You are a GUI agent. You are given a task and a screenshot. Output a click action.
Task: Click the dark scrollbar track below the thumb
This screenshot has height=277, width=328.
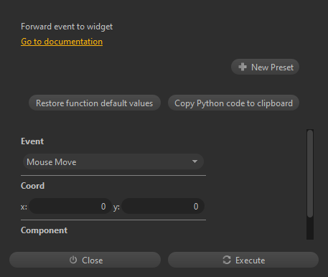[x=310, y=228]
